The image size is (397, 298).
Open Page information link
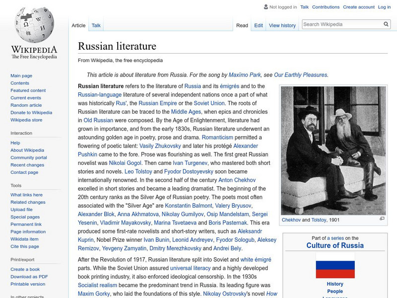[x=28, y=231]
